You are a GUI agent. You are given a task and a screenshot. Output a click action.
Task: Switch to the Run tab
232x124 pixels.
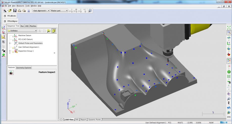pyautogui.click(x=22, y=26)
